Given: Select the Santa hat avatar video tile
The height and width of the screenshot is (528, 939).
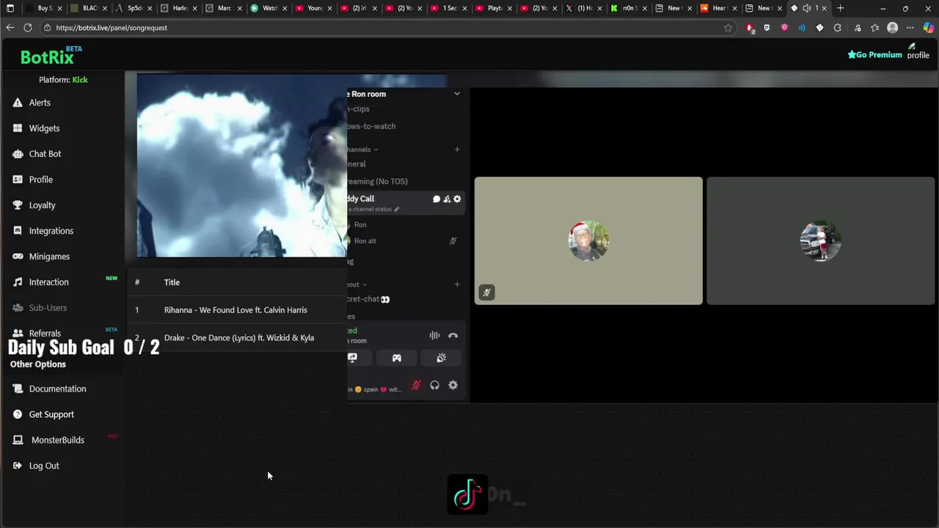Looking at the screenshot, I should coord(588,241).
